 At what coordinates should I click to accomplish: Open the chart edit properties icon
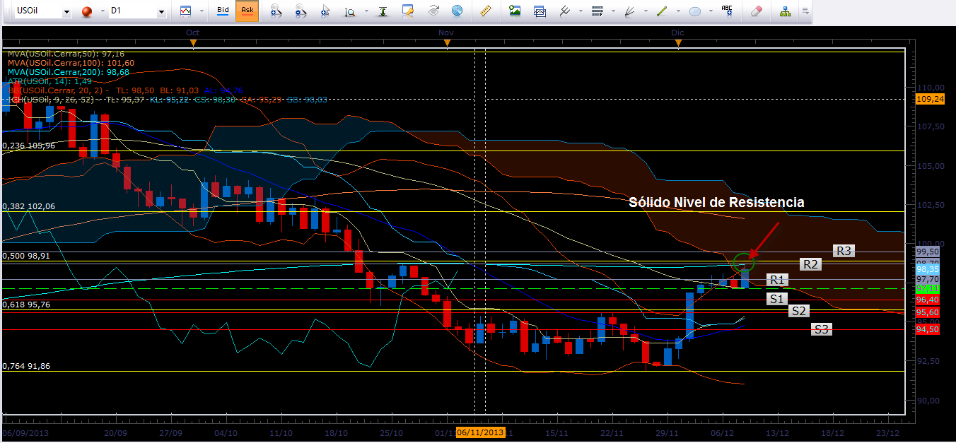408,11
